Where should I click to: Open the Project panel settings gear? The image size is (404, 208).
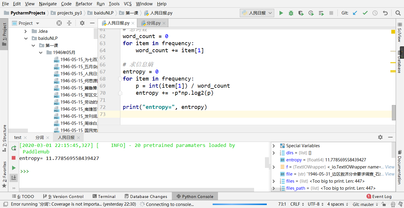[82, 23]
